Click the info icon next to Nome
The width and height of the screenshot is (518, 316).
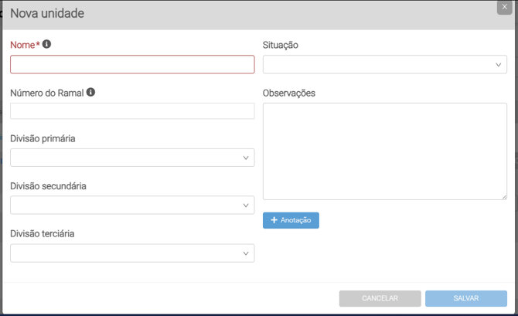pos(46,45)
